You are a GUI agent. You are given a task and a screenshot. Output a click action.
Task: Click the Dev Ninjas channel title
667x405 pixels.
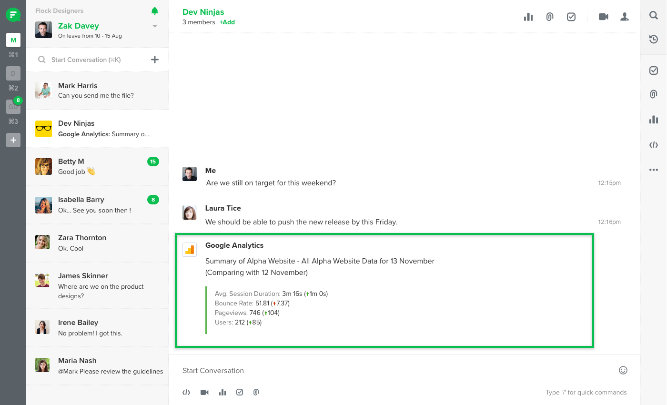203,12
